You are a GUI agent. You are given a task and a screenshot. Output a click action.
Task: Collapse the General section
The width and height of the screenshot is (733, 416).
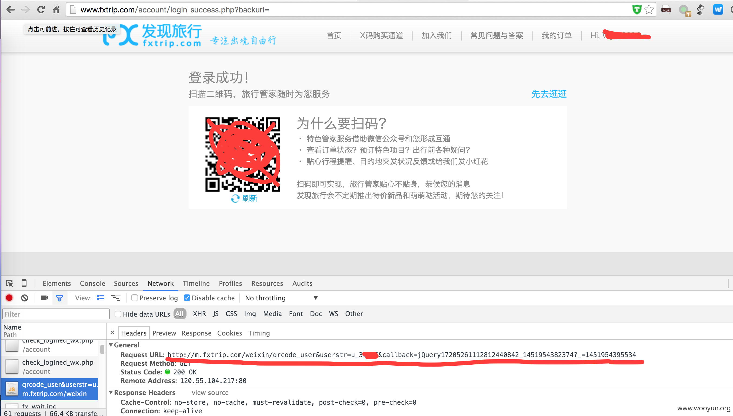111,345
